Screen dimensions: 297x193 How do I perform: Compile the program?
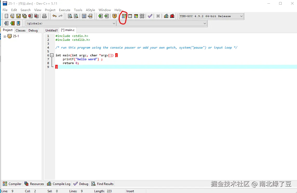tap(124, 16)
